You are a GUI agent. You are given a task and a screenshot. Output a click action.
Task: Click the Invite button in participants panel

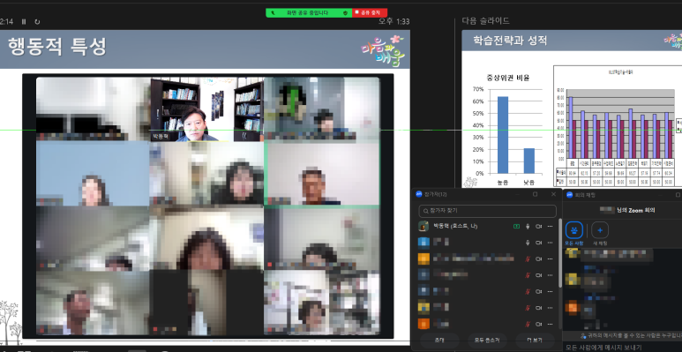coord(439,340)
